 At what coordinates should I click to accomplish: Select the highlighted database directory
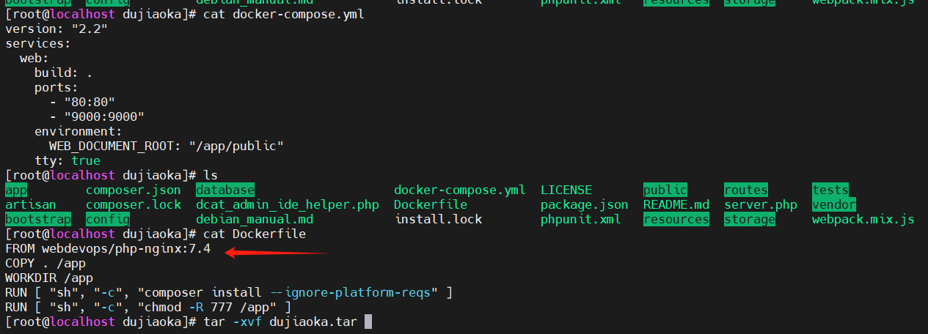click(x=224, y=190)
